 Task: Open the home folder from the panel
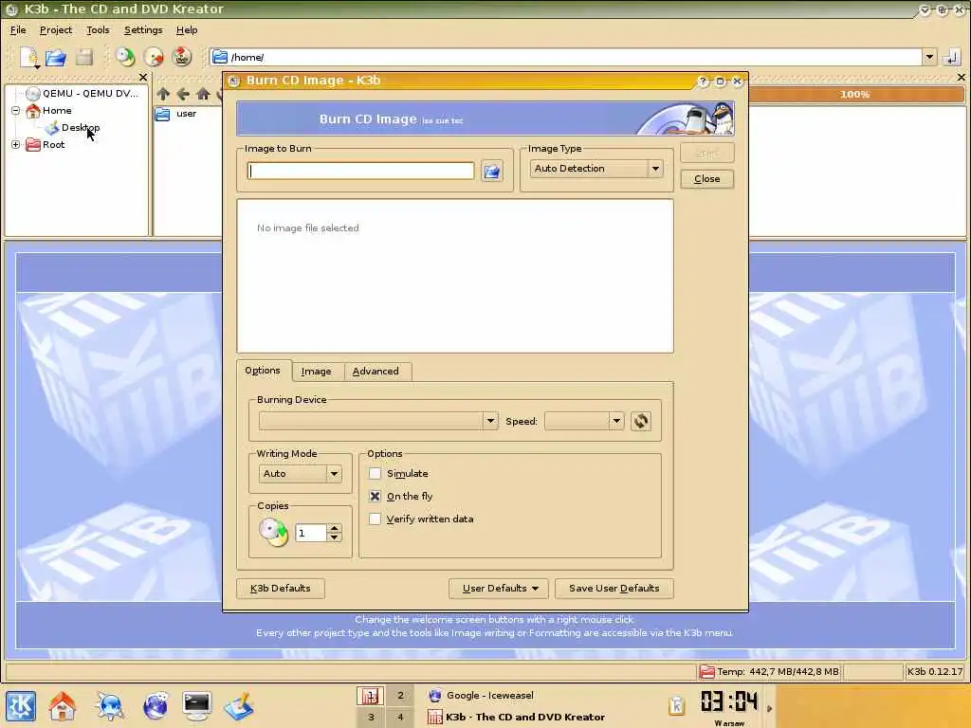tap(62, 706)
